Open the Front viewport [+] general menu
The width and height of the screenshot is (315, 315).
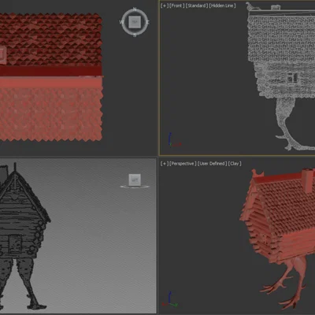coord(165,6)
